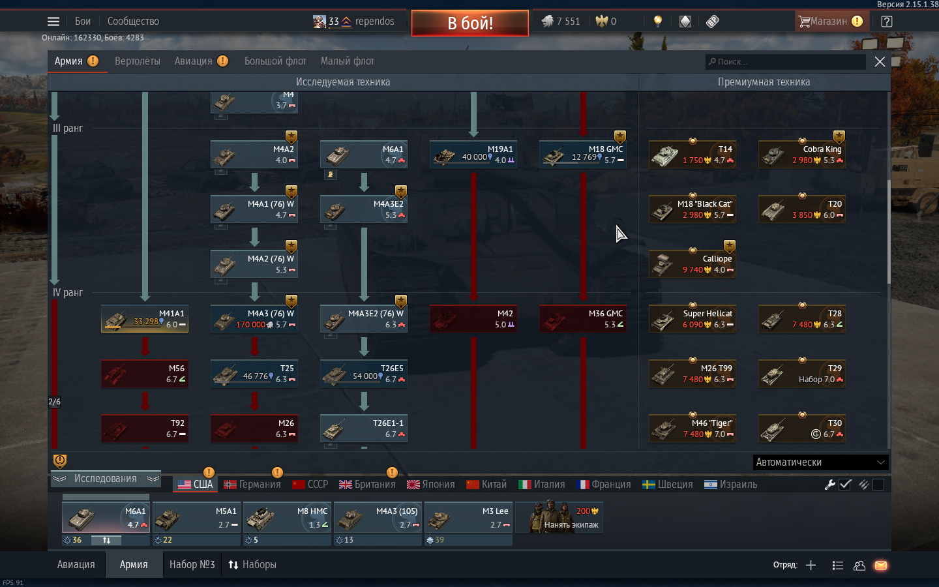
Task: Open the Бои menu
Action: pyautogui.click(x=83, y=22)
